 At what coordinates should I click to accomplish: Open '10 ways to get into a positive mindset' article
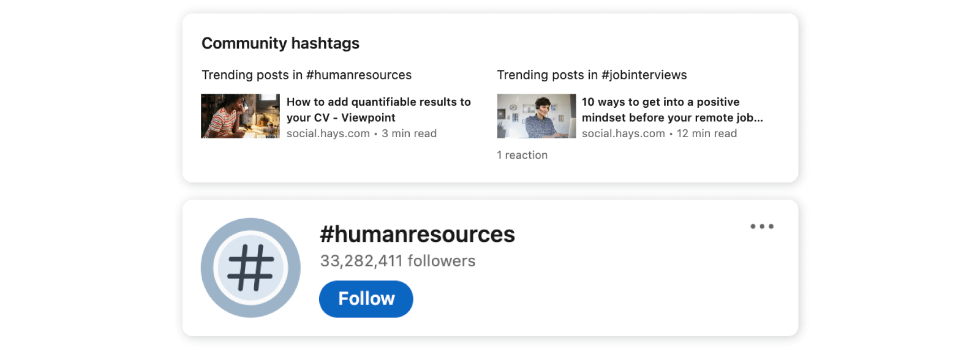[x=660, y=102]
